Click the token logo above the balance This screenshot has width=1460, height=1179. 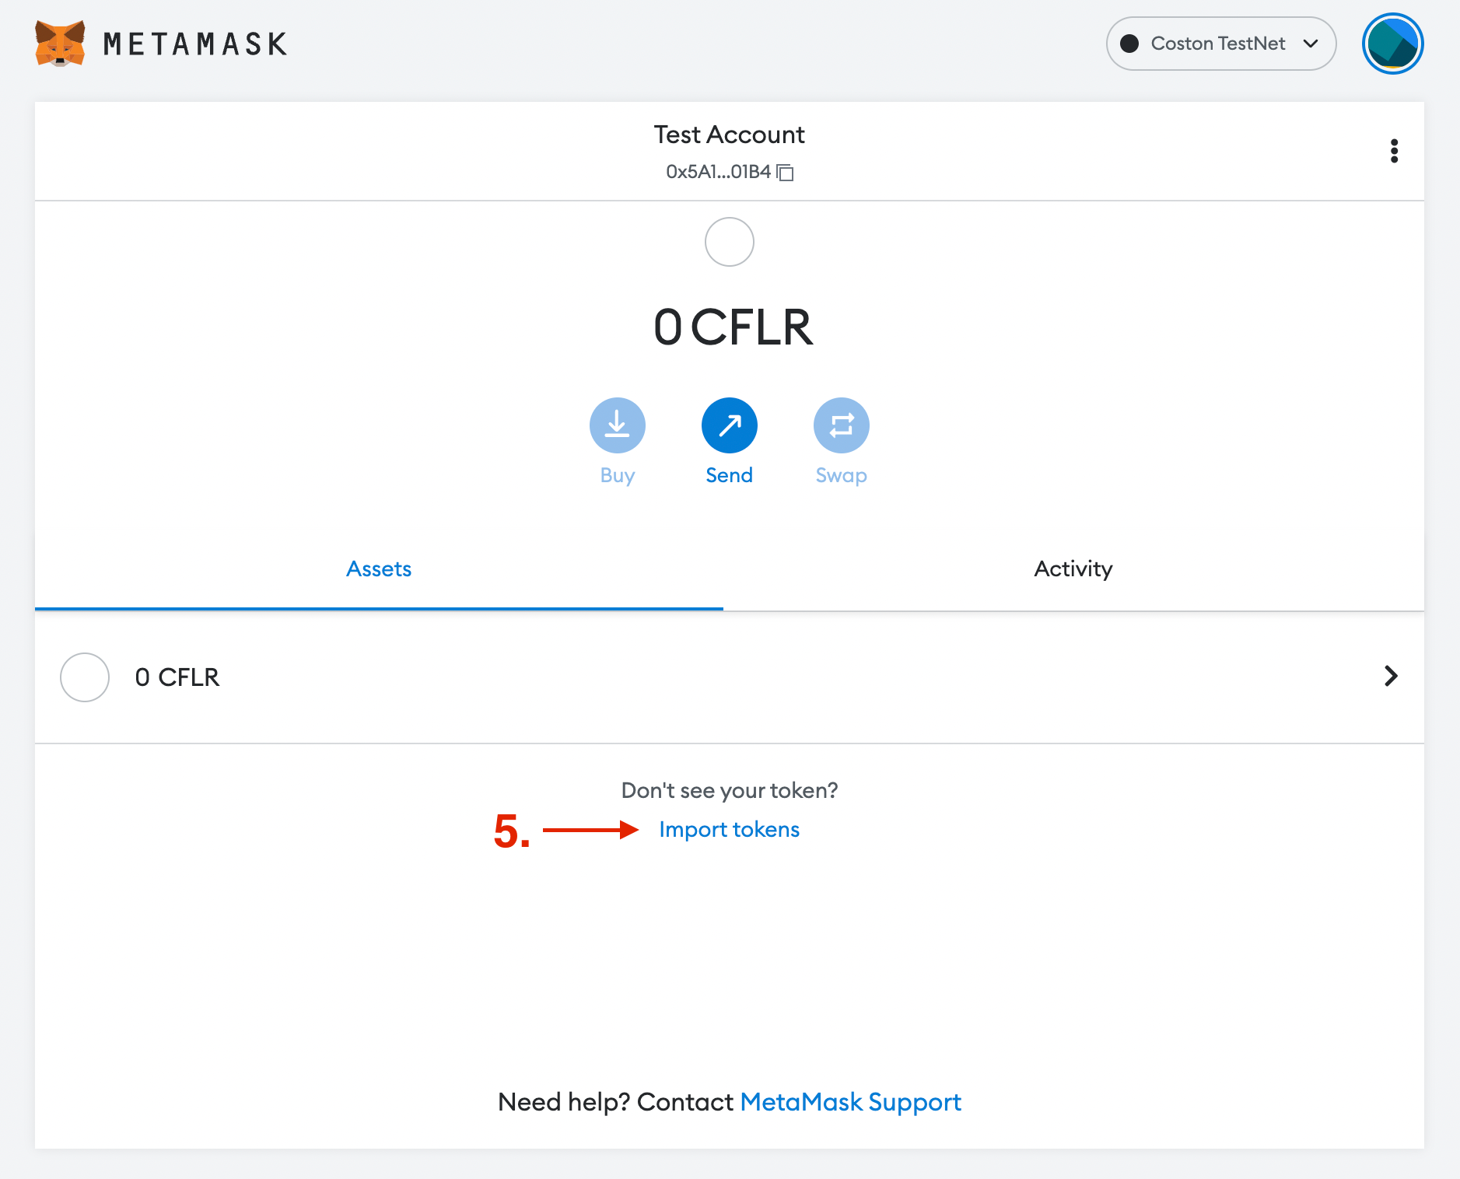pos(730,242)
